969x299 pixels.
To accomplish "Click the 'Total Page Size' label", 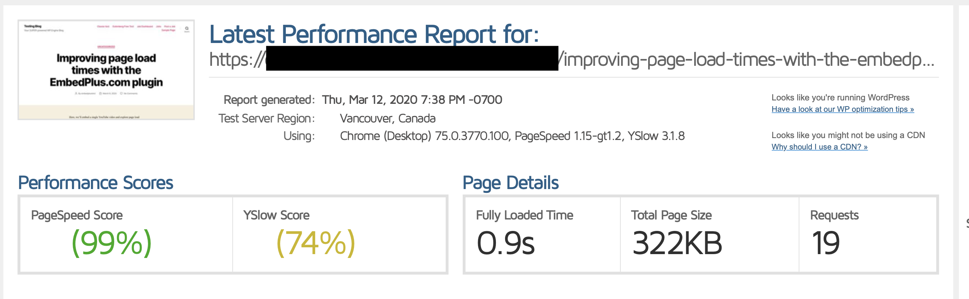I will [671, 215].
